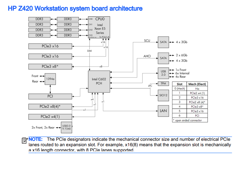This screenshot has width=243, height=173.
Task: Click the '0 (Mech)' table cell
Action: point(179,89)
